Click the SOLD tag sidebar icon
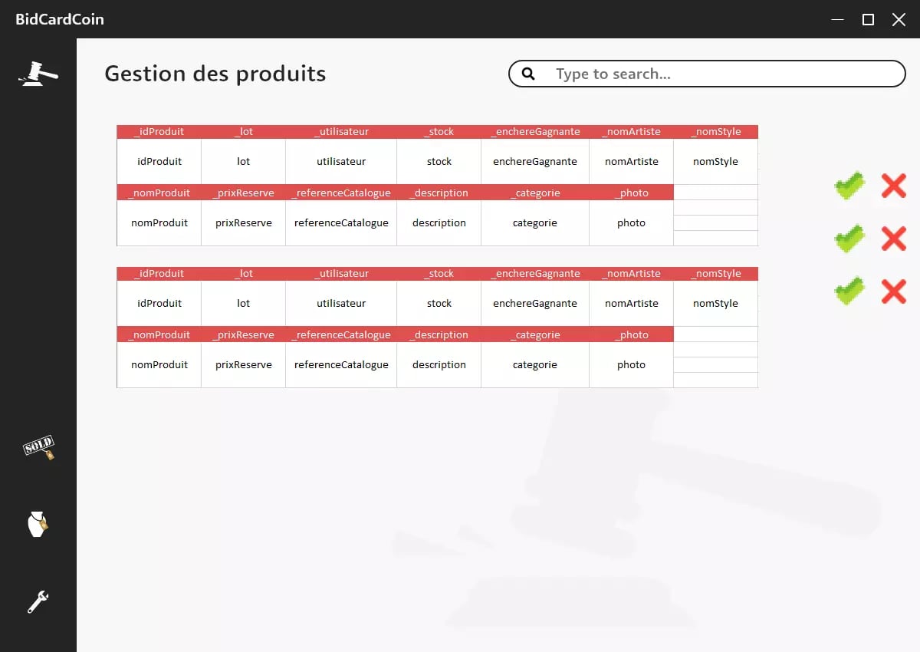This screenshot has width=920, height=652. pyautogui.click(x=38, y=447)
